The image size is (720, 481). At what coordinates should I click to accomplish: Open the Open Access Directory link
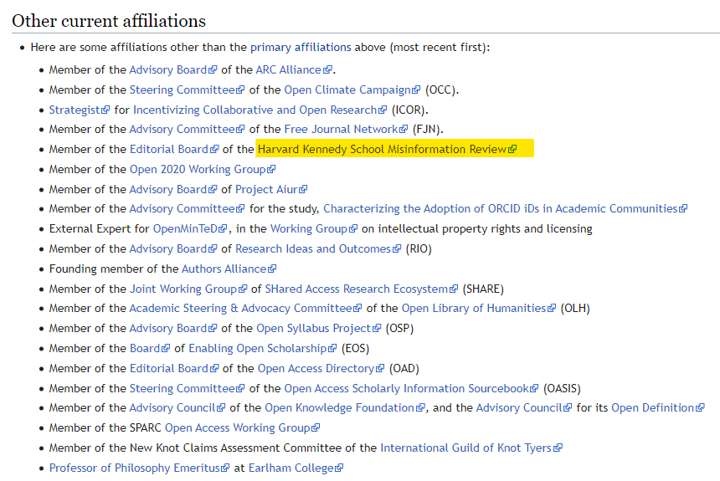(x=321, y=369)
